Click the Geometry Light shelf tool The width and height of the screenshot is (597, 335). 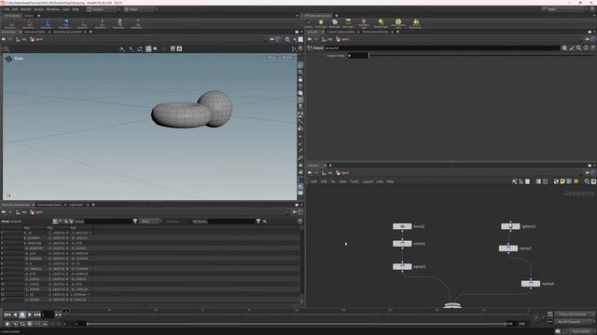point(364,23)
